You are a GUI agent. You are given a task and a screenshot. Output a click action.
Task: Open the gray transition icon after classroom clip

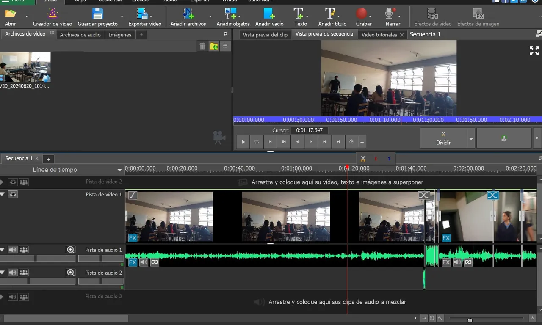pos(424,195)
